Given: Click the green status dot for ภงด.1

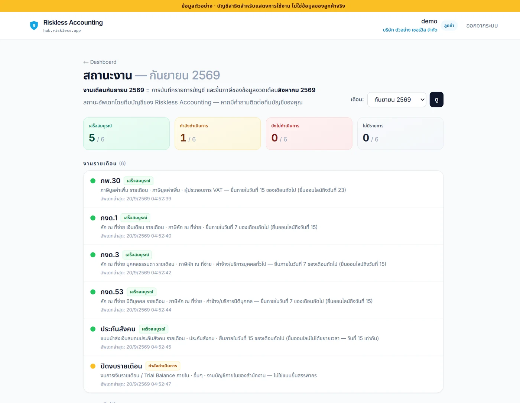Looking at the screenshot, I should (x=93, y=218).
